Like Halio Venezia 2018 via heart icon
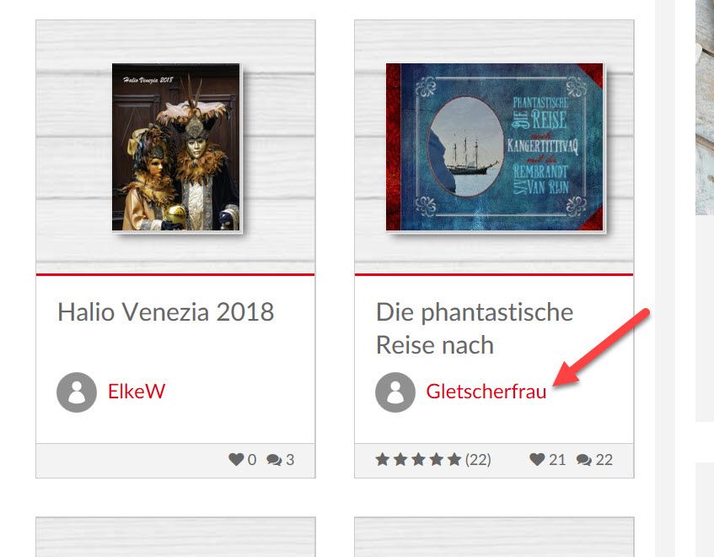714x557 pixels. [x=236, y=459]
